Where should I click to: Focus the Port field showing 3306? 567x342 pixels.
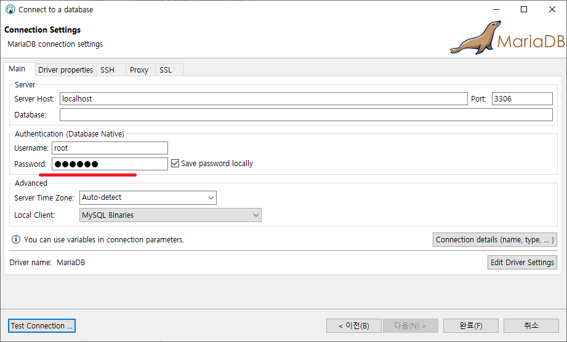click(x=522, y=99)
